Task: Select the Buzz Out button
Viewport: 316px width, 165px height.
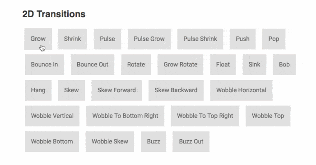Action: click(x=191, y=141)
